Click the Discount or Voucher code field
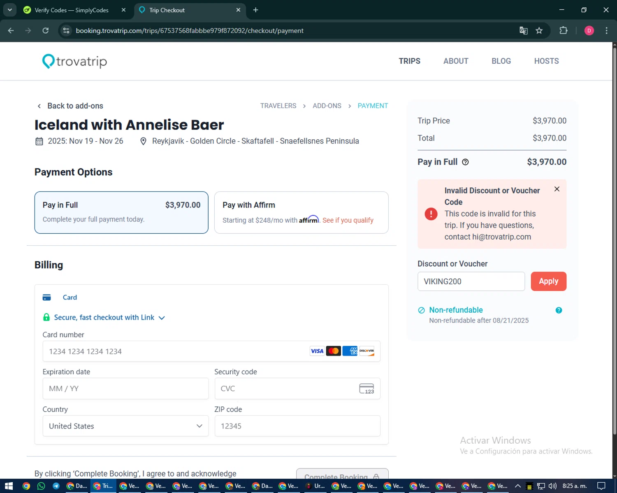The height and width of the screenshot is (493, 617). pyautogui.click(x=471, y=281)
